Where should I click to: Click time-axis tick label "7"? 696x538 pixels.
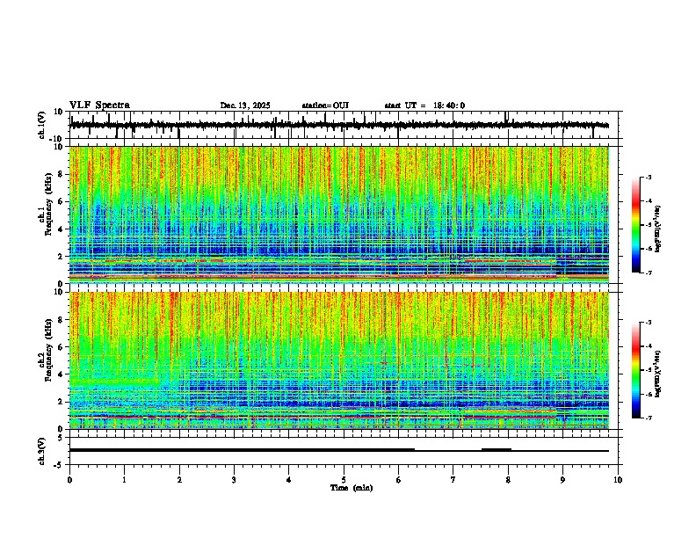[x=453, y=480]
